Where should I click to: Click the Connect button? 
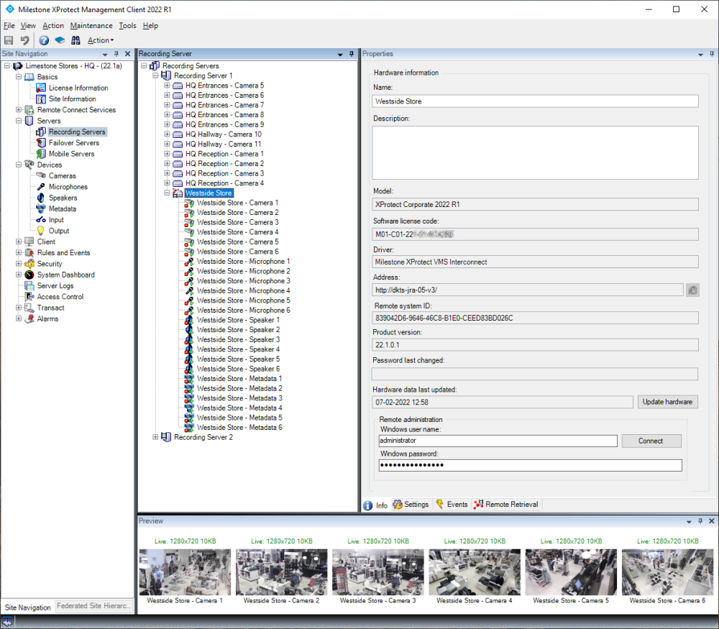[x=651, y=441]
